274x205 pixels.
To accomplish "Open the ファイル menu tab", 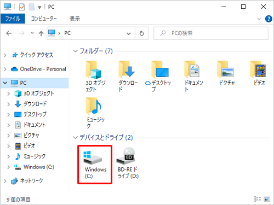I will pos(13,19).
